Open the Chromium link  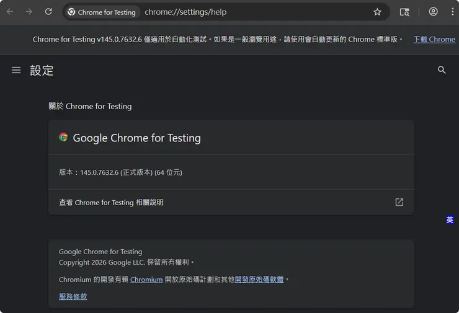pos(146,280)
